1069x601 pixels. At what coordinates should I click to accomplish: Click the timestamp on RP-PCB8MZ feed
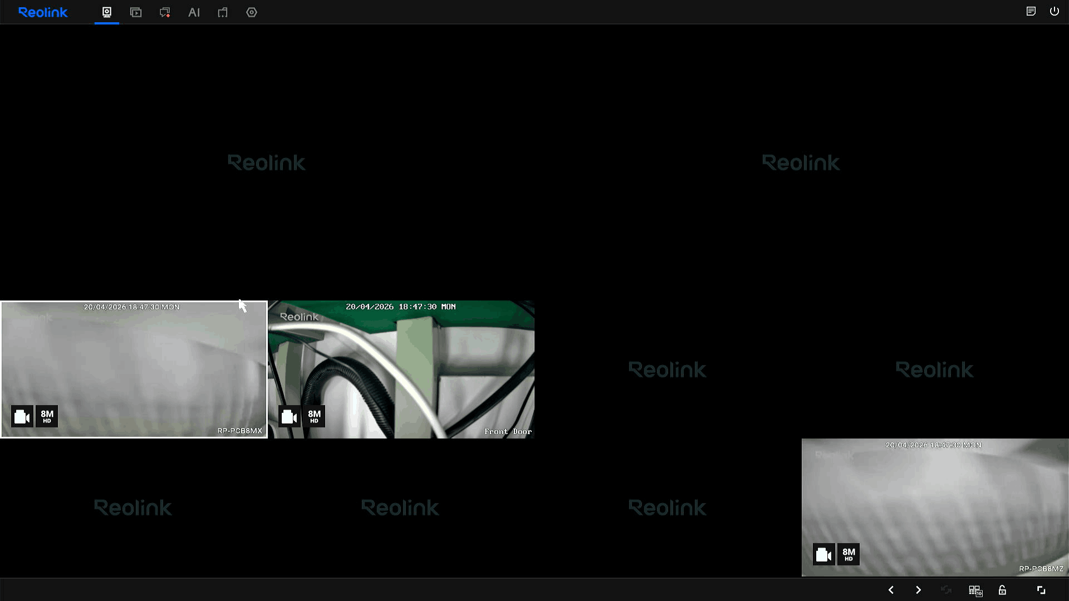[934, 445]
